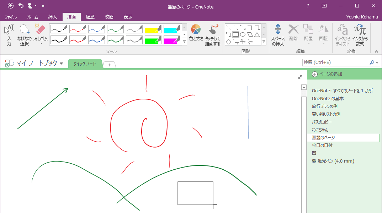
Task: Open the Help question mark
Action: click(x=308, y=6)
